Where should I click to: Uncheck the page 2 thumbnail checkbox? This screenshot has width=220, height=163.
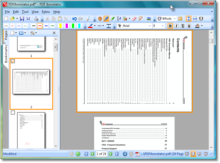(13, 61)
